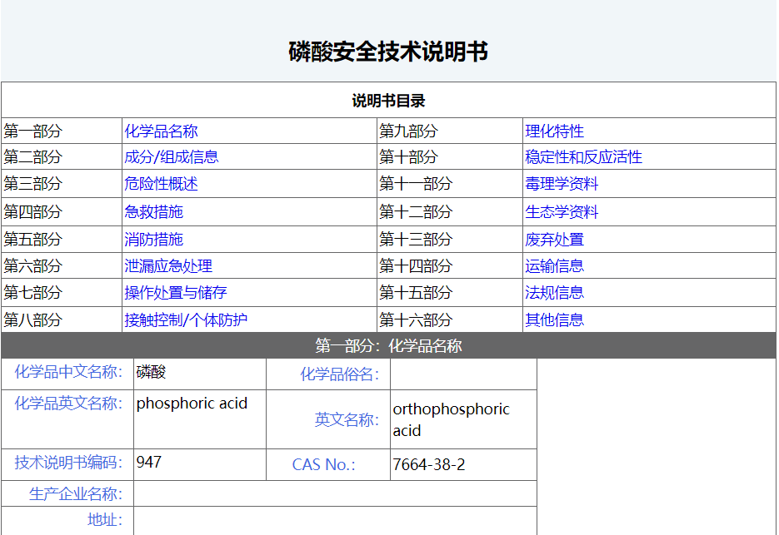This screenshot has width=779, height=535.
Task: Click the 第十六部分 table cell
Action: point(450,320)
